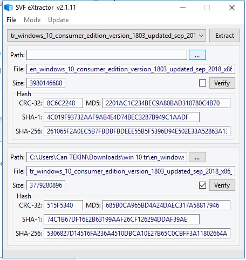Click the Size field showing 3980146688
Image resolution: width=246 pixels, height=260 pixels.
click(46, 83)
